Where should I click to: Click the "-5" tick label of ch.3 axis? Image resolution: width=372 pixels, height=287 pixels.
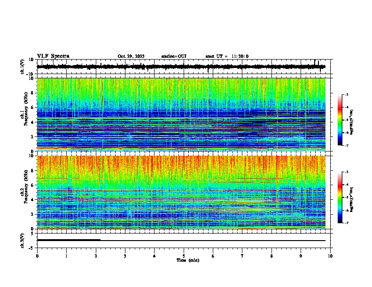point(31,248)
